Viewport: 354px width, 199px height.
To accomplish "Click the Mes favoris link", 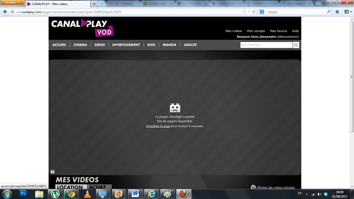I will click(278, 31).
